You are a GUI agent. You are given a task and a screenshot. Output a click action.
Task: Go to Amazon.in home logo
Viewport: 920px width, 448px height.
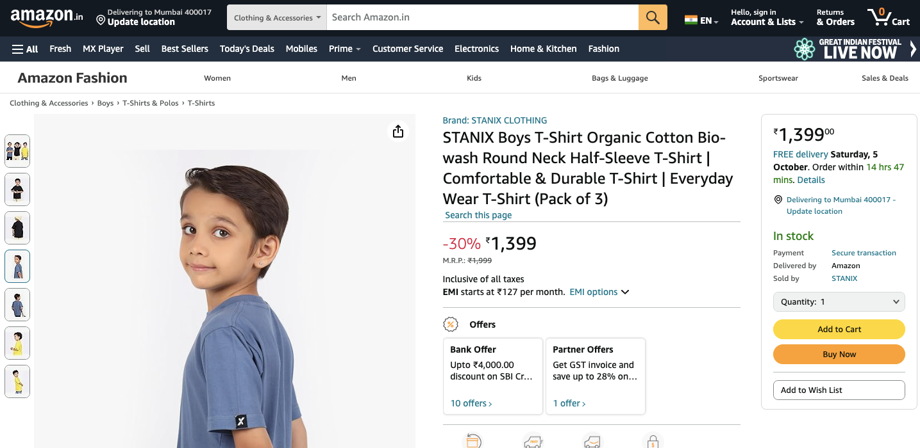(x=46, y=17)
